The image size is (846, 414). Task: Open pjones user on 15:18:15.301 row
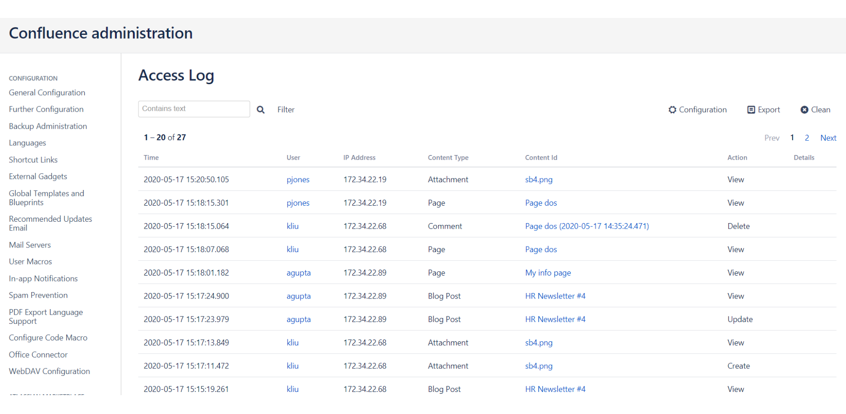click(x=298, y=203)
